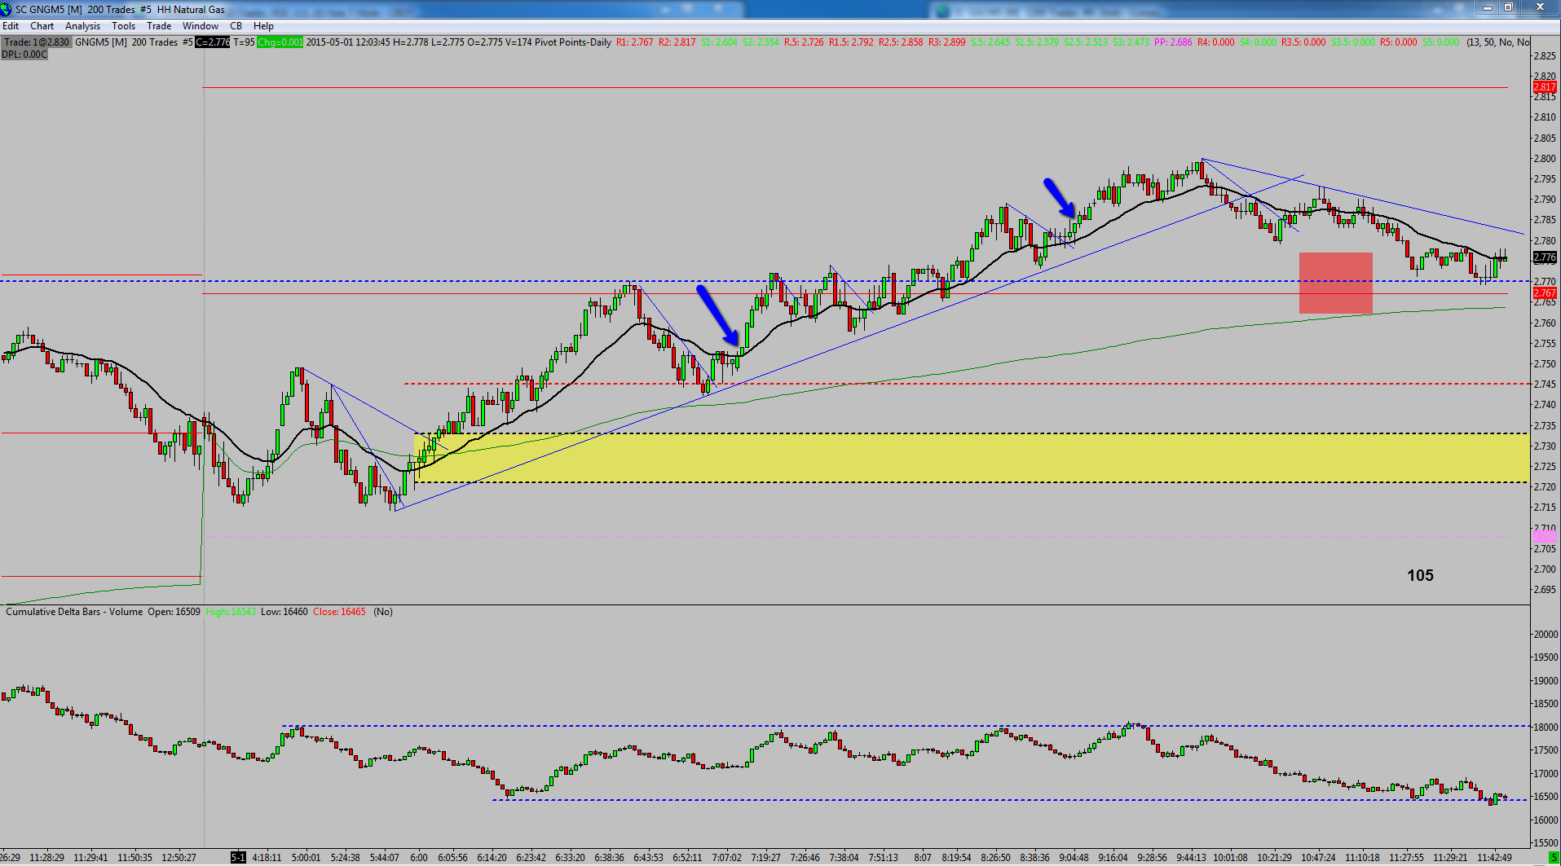
Task: Click the red Close: 16465 delta value
Action: pyautogui.click(x=339, y=612)
